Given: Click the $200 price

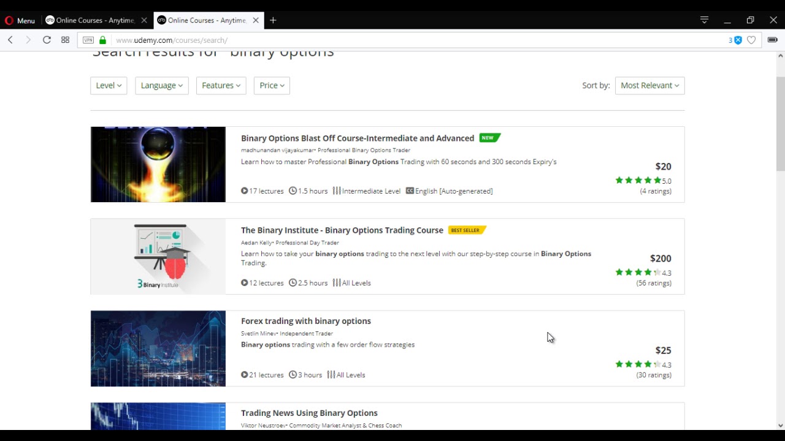Looking at the screenshot, I should pos(661,258).
